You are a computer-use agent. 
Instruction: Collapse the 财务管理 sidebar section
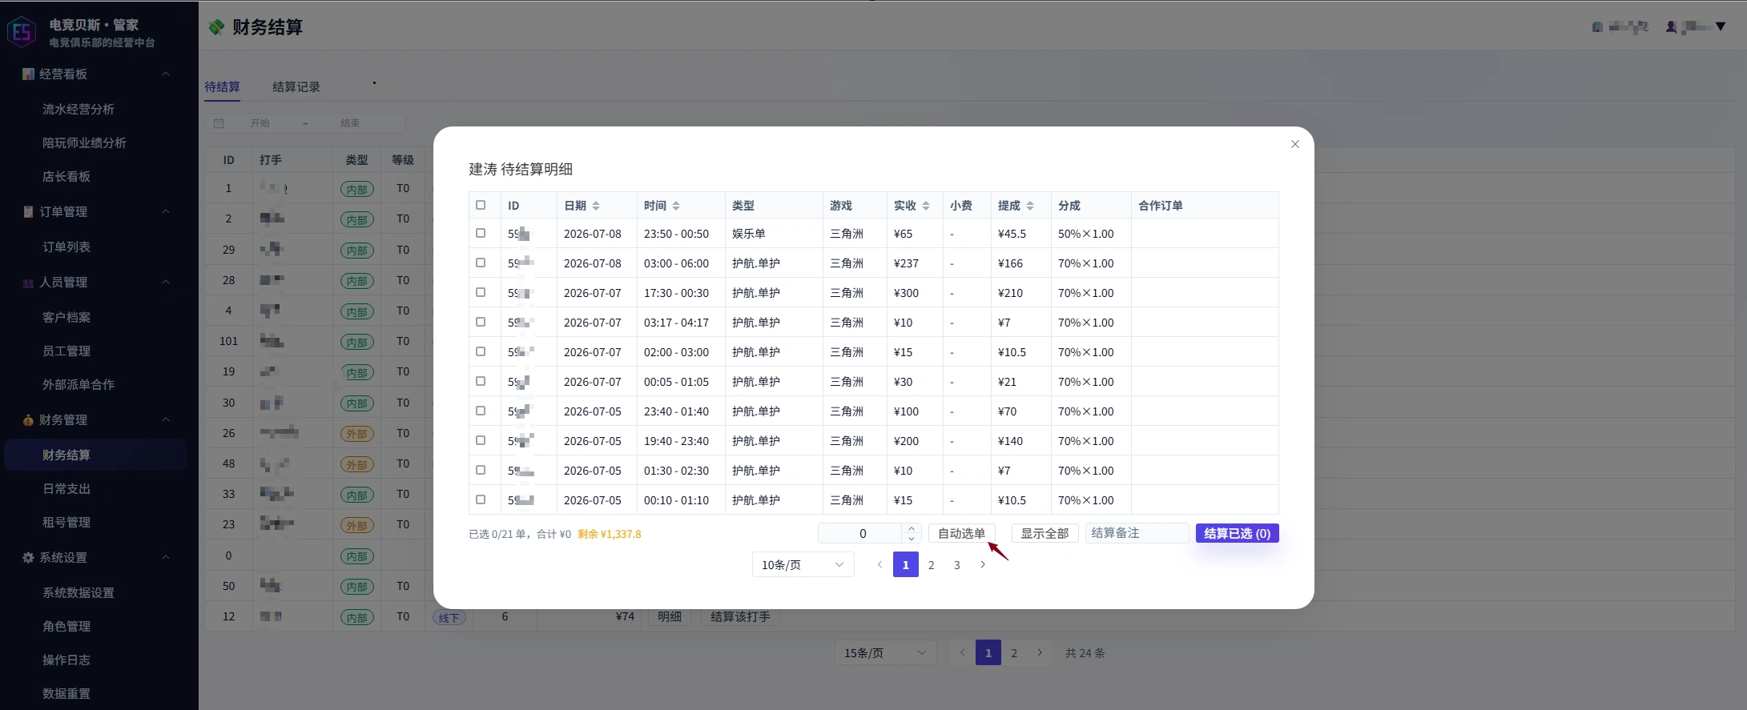(x=166, y=420)
